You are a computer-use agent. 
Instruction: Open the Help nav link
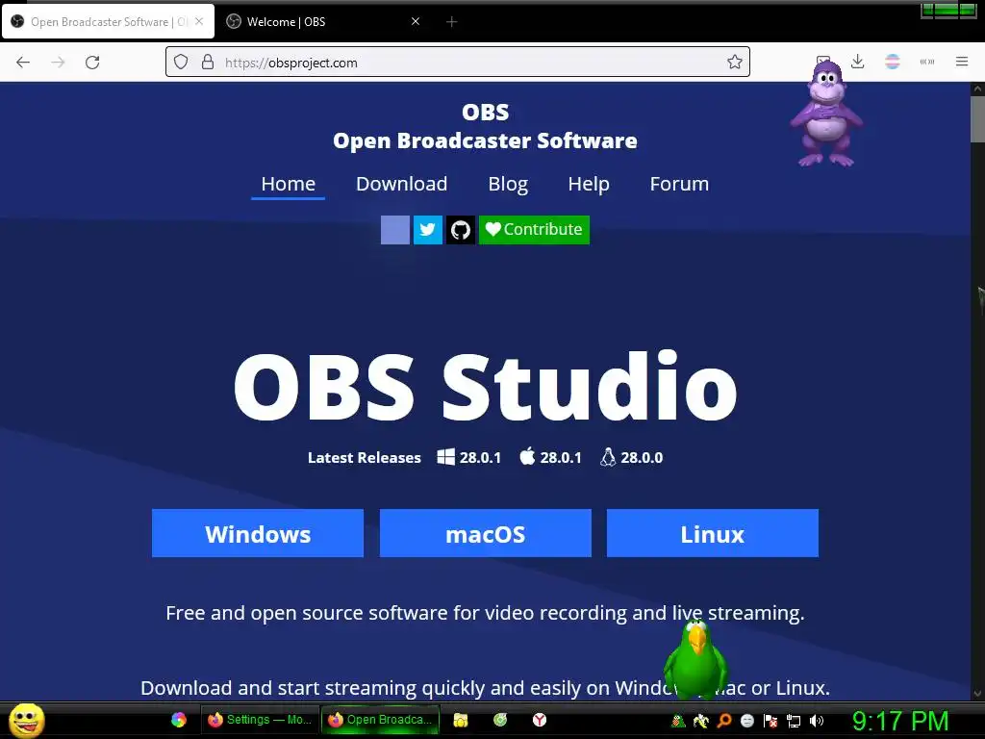pyautogui.click(x=589, y=184)
